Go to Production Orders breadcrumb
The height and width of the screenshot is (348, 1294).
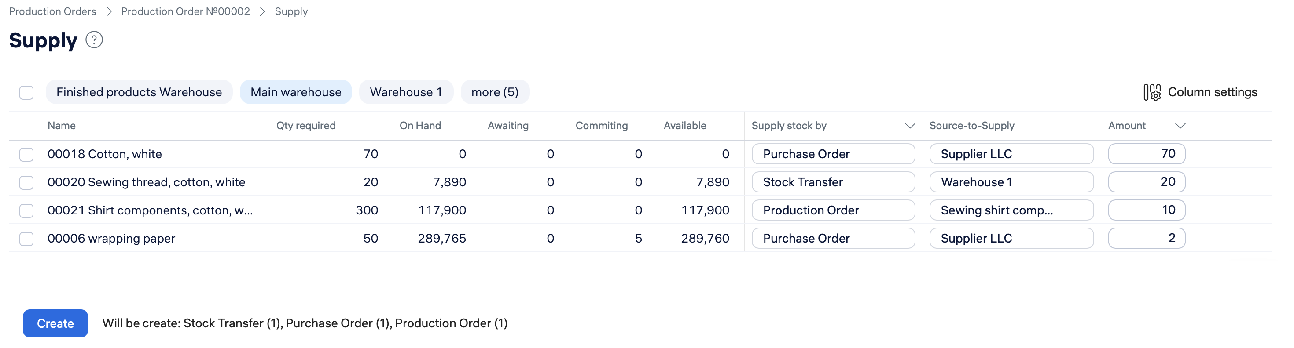(x=52, y=11)
